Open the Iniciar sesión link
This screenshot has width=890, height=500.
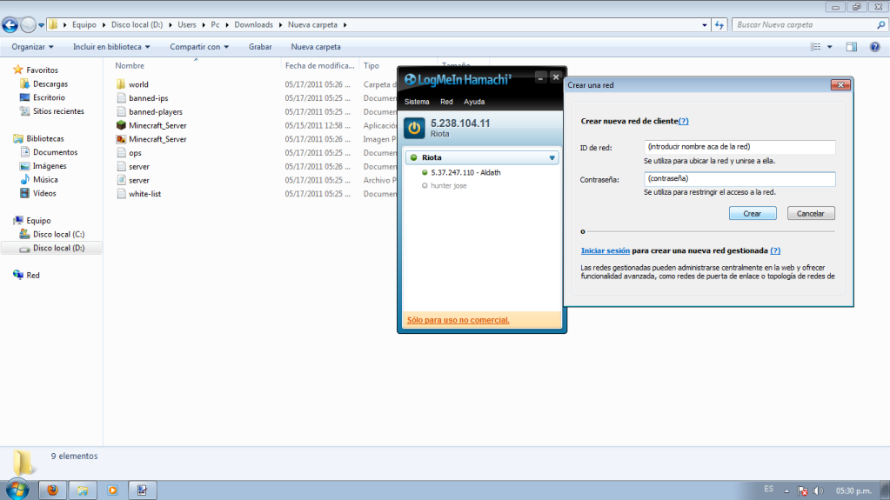tap(605, 250)
